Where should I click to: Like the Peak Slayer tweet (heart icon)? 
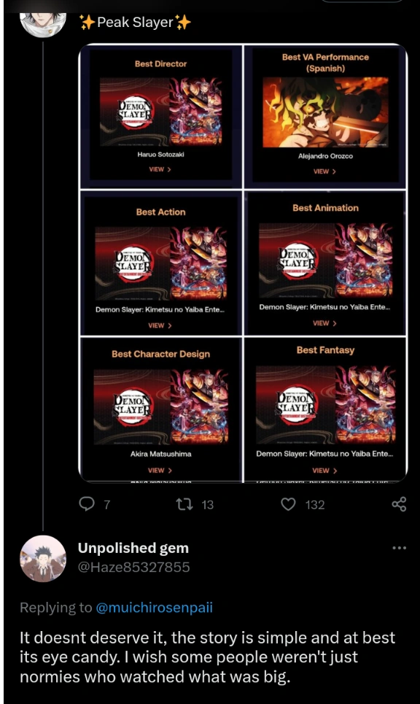click(288, 505)
